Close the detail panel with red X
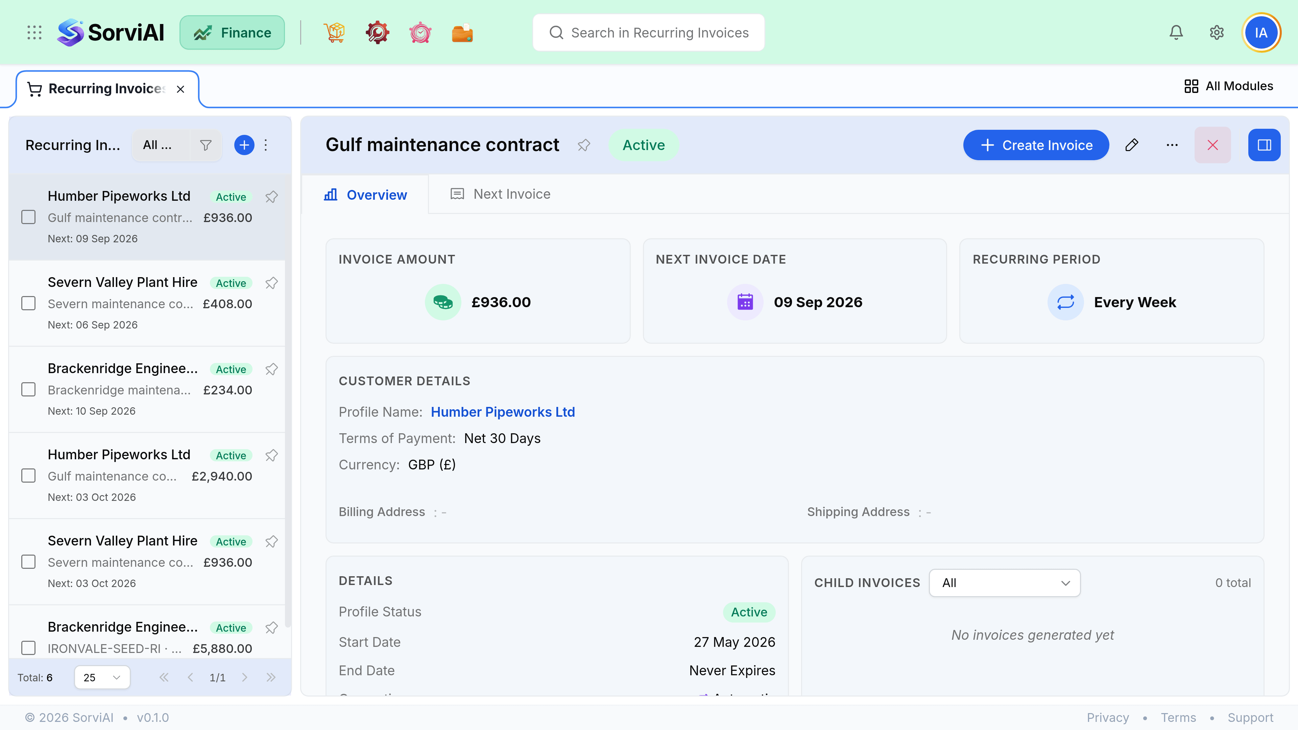Image resolution: width=1298 pixels, height=730 pixels. click(x=1213, y=145)
